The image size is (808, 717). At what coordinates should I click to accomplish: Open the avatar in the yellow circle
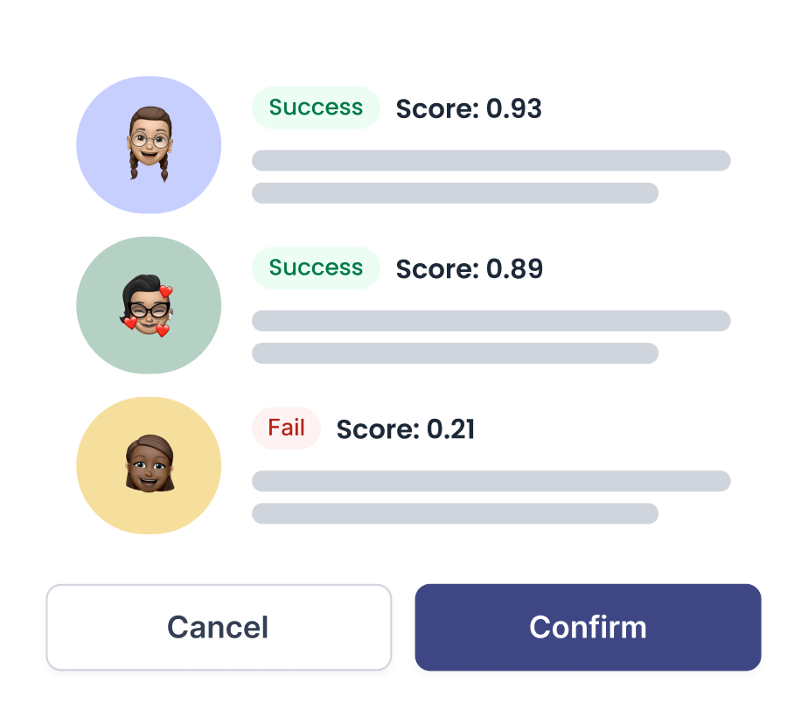coord(149,465)
